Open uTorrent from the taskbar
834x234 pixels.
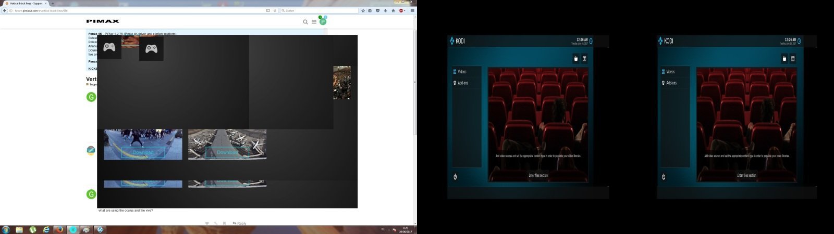tap(32, 230)
